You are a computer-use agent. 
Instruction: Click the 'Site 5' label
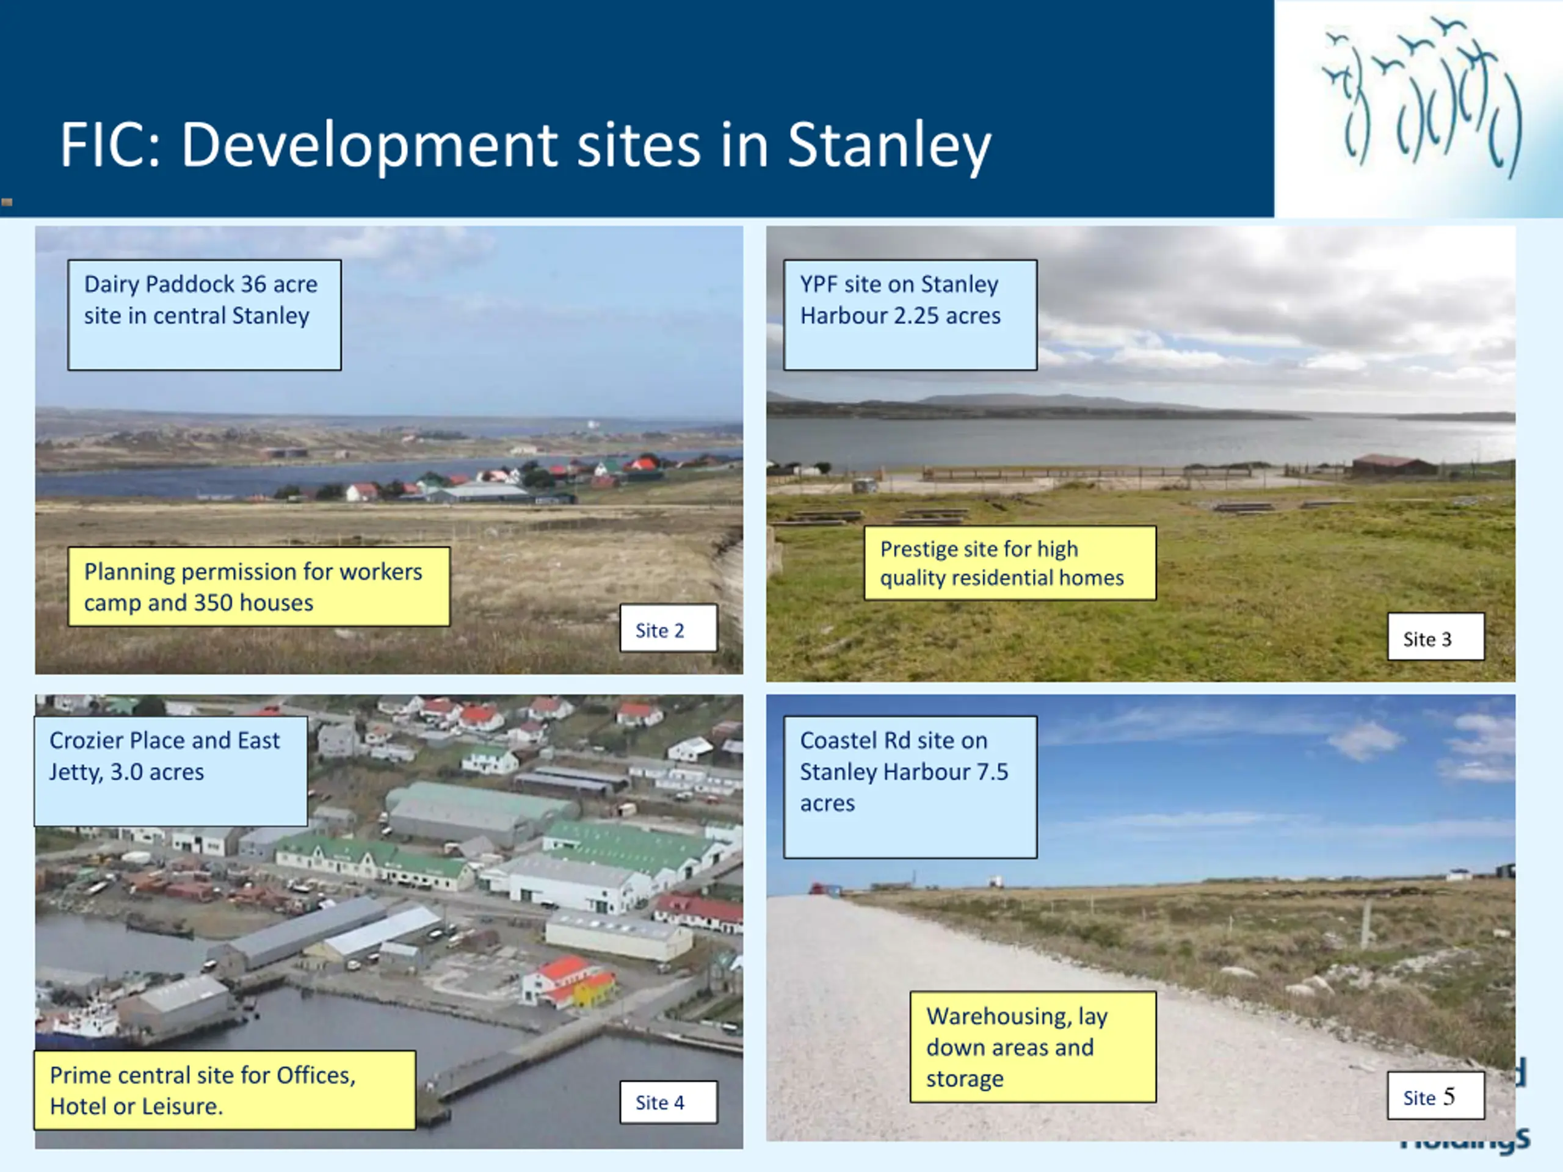coord(1436,1096)
